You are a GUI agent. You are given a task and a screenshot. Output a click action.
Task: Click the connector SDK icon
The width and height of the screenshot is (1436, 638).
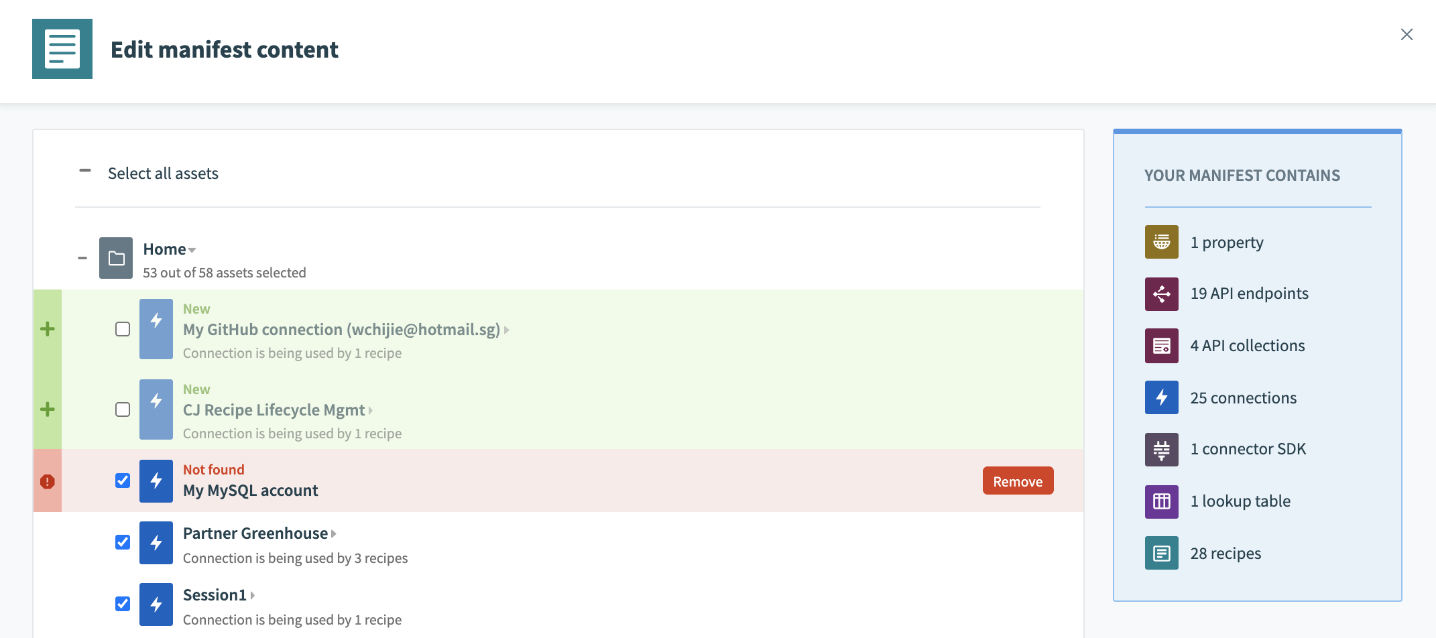pos(1161,449)
